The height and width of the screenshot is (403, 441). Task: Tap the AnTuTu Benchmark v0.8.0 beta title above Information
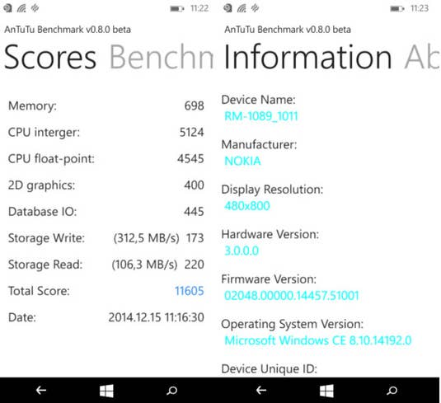click(288, 30)
